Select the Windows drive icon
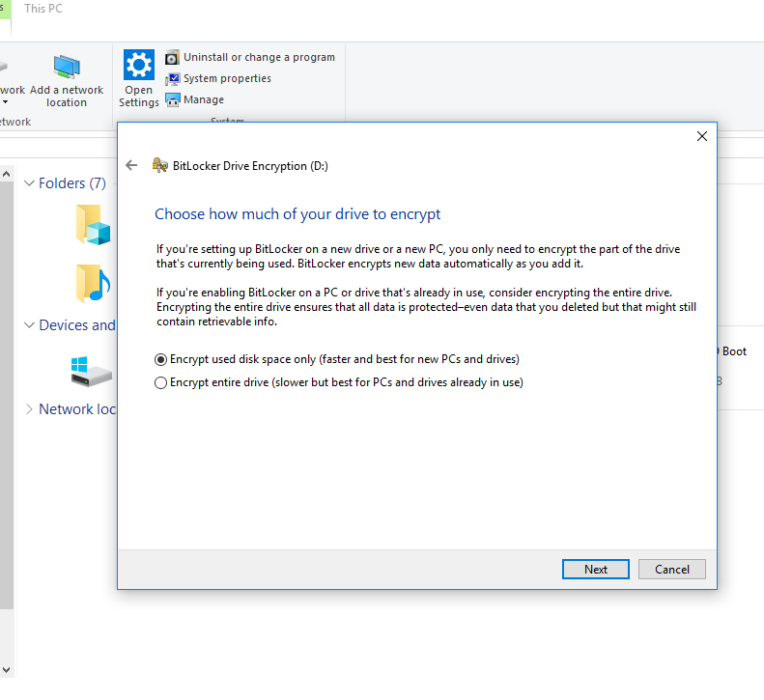 (91, 371)
